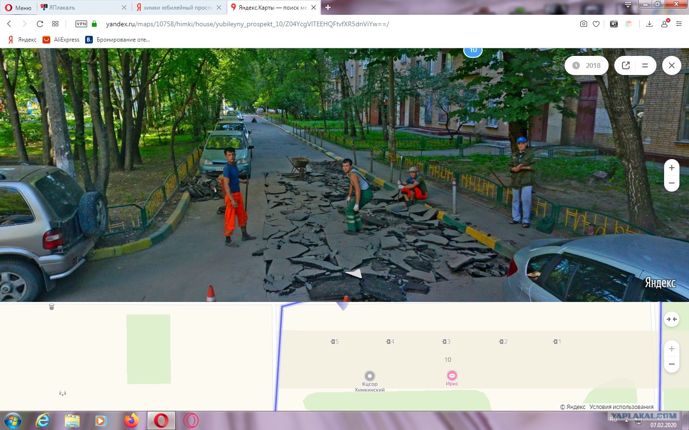Click building number 10 label on map

click(448, 360)
